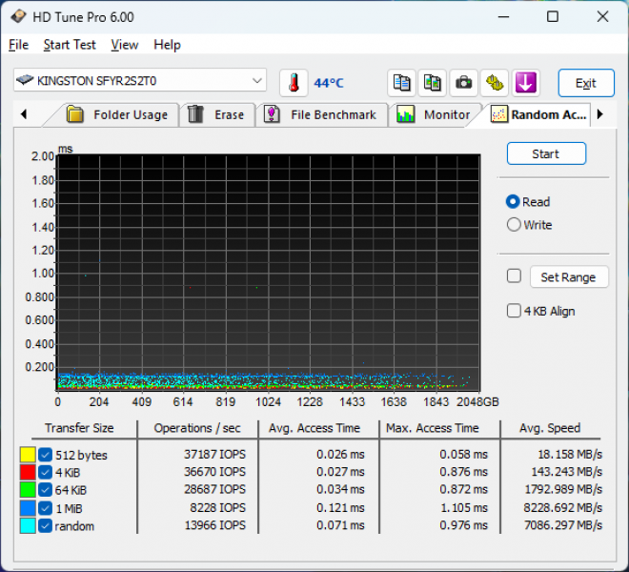Click the HD Tune Pro title icon
Screen dimensions: 629x572
click(18, 17)
